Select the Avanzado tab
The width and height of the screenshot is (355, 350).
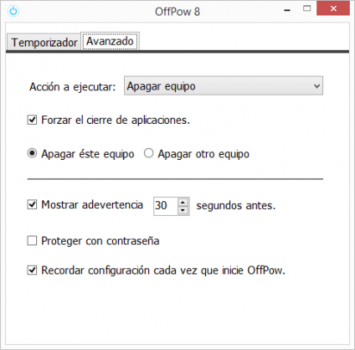109,41
